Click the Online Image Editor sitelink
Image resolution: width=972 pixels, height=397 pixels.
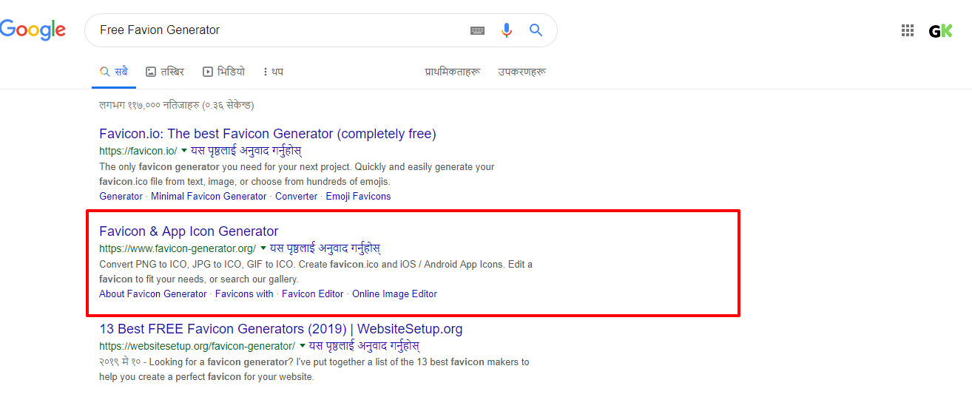[394, 293]
